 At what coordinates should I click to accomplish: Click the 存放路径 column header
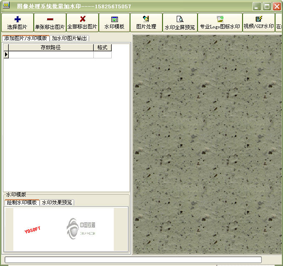[51, 48]
